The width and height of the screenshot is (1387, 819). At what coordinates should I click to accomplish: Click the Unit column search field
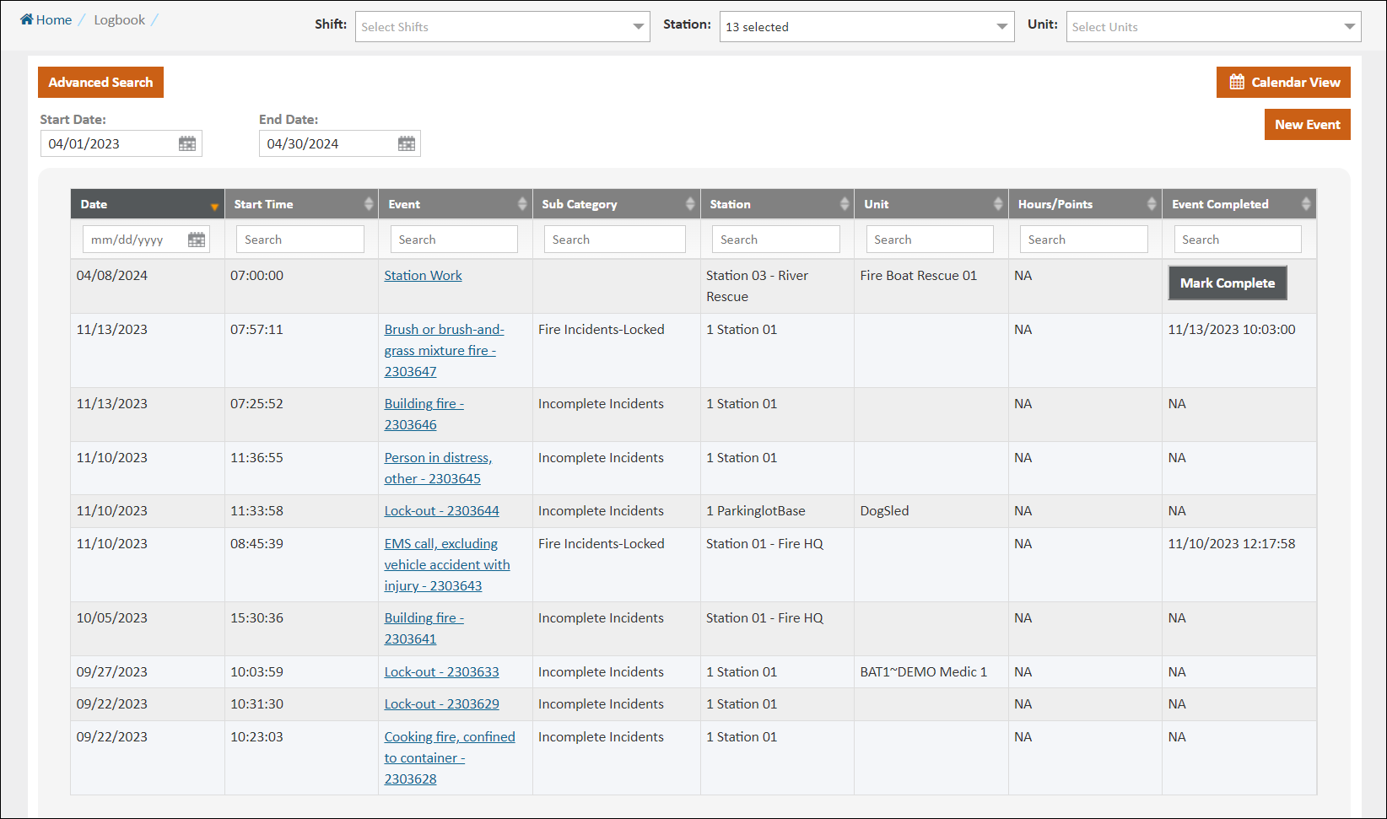pyautogui.click(x=930, y=240)
